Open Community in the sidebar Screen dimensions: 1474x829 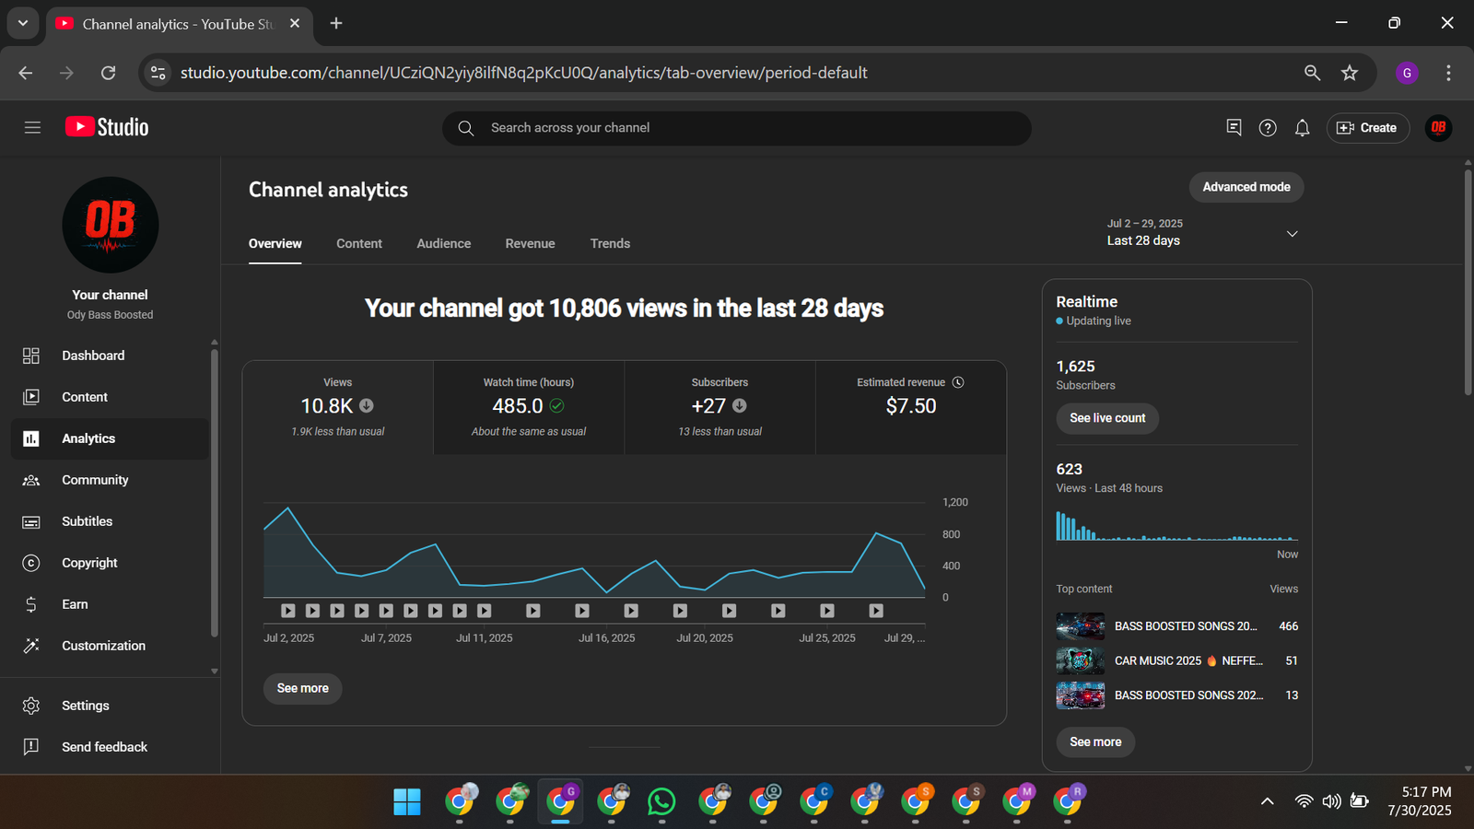[110, 480]
